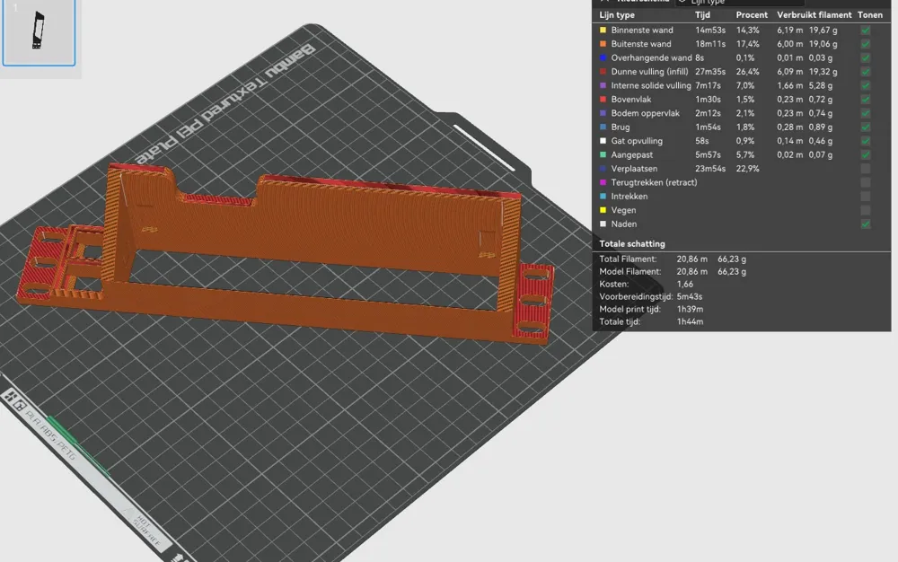Select the Brug row label
Viewport: 898px width, 562px height.
point(621,127)
